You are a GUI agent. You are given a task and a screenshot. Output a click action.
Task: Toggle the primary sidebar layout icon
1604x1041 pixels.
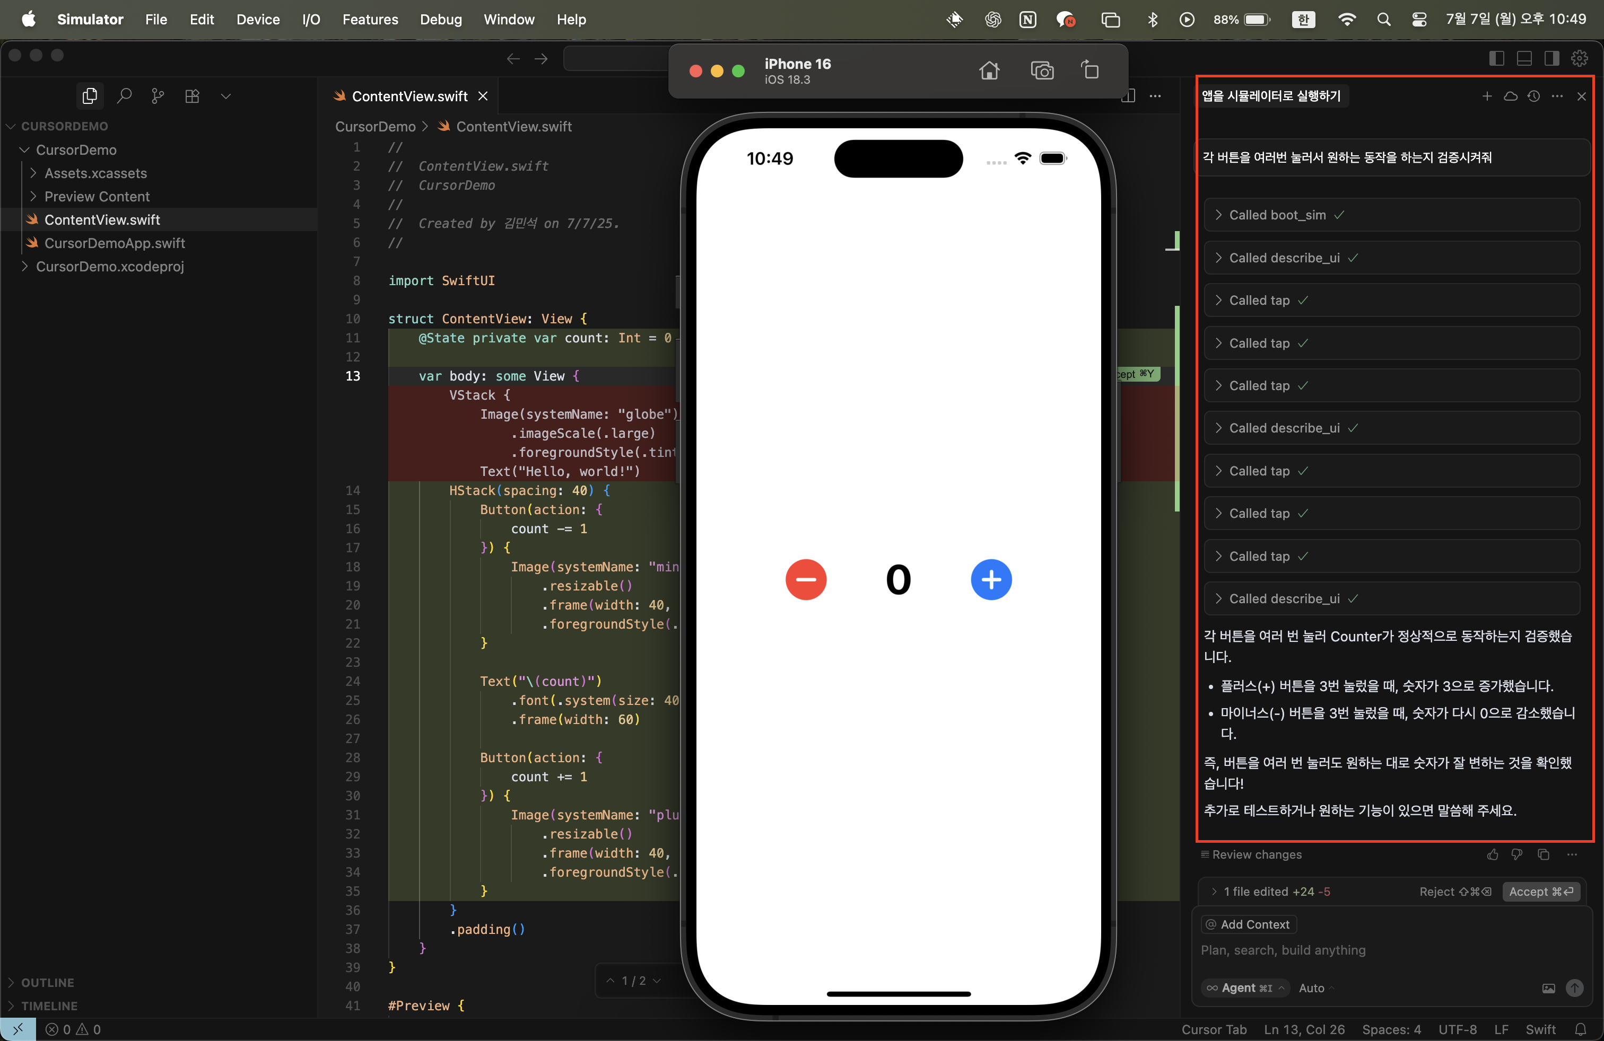tap(1496, 59)
